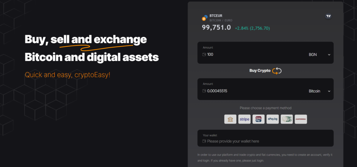Swap direction with the orange arrows icon
357x167 pixels.
pos(277,71)
